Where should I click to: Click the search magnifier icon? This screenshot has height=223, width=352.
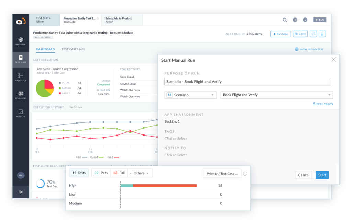(285, 20)
